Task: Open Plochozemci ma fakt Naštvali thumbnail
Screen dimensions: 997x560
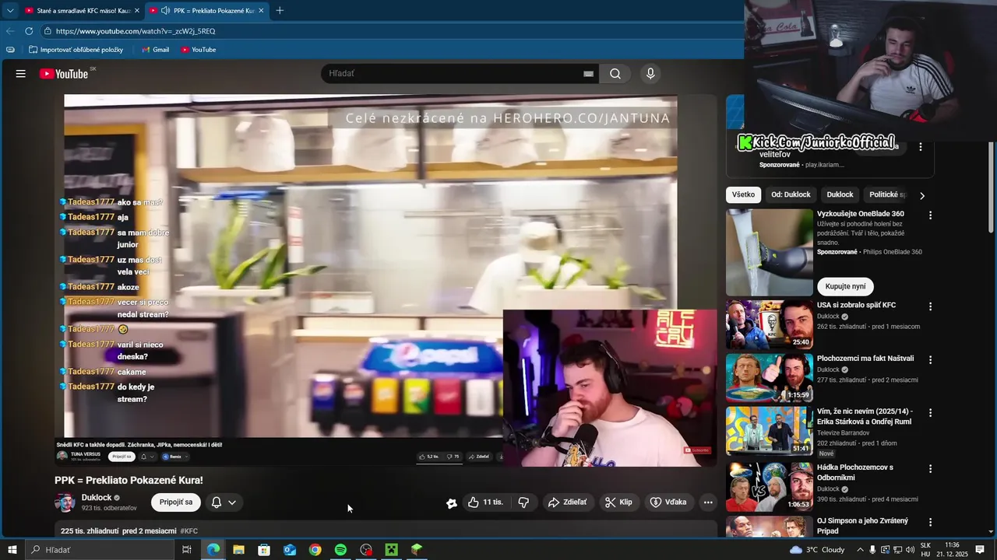Action: click(770, 378)
